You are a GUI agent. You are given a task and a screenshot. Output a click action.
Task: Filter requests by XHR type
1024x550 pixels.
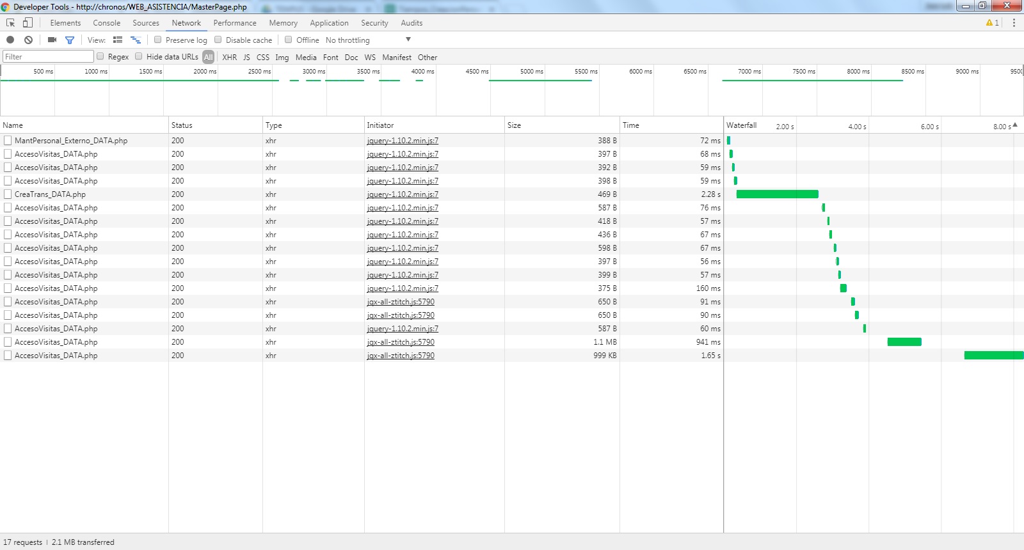[229, 57]
